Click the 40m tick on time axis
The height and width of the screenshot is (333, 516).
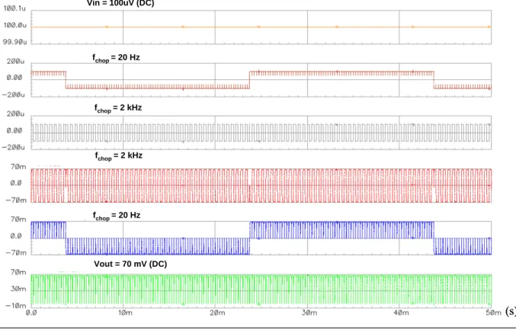[x=402, y=313]
